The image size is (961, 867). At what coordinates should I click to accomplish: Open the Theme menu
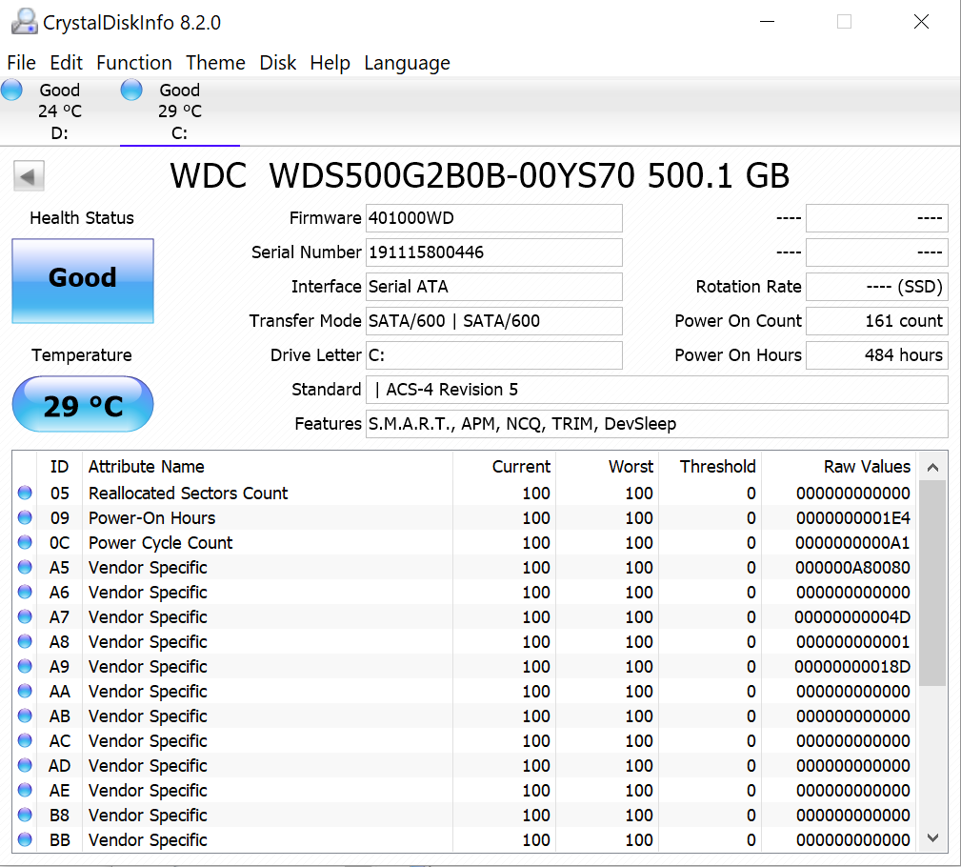215,63
